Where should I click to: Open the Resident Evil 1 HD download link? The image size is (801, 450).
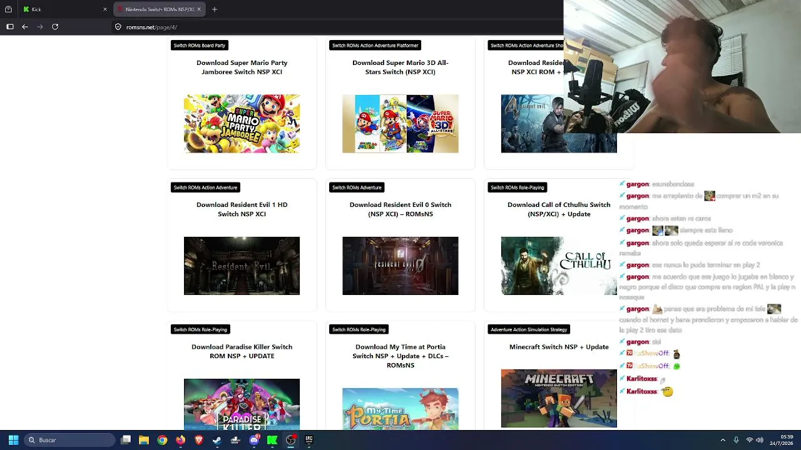[x=242, y=209]
